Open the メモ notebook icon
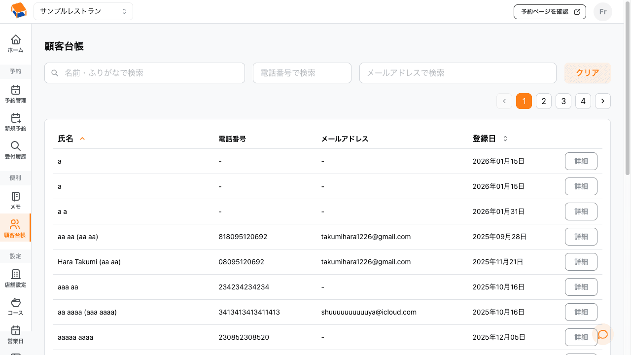Viewport: 631px width, 355px height. click(16, 197)
